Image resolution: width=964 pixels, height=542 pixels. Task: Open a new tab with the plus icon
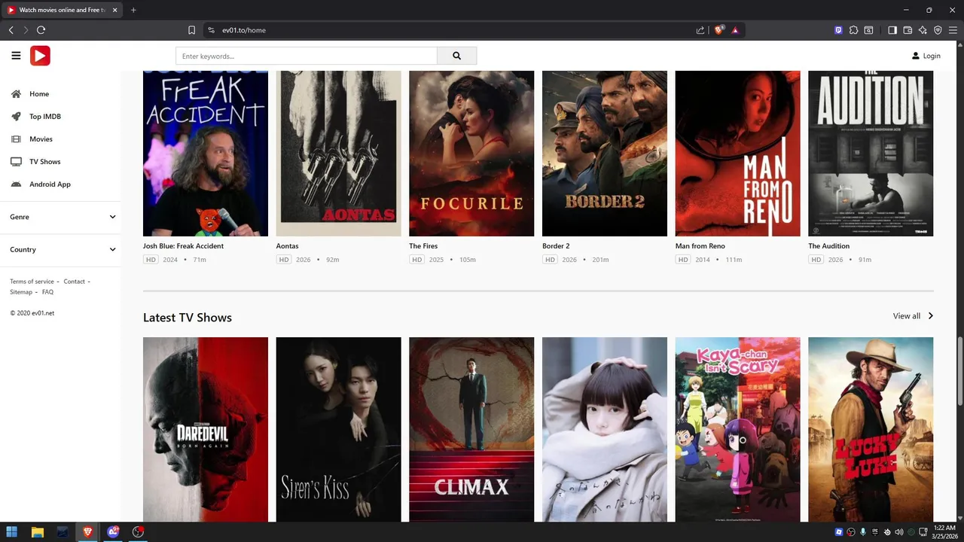coord(133,10)
